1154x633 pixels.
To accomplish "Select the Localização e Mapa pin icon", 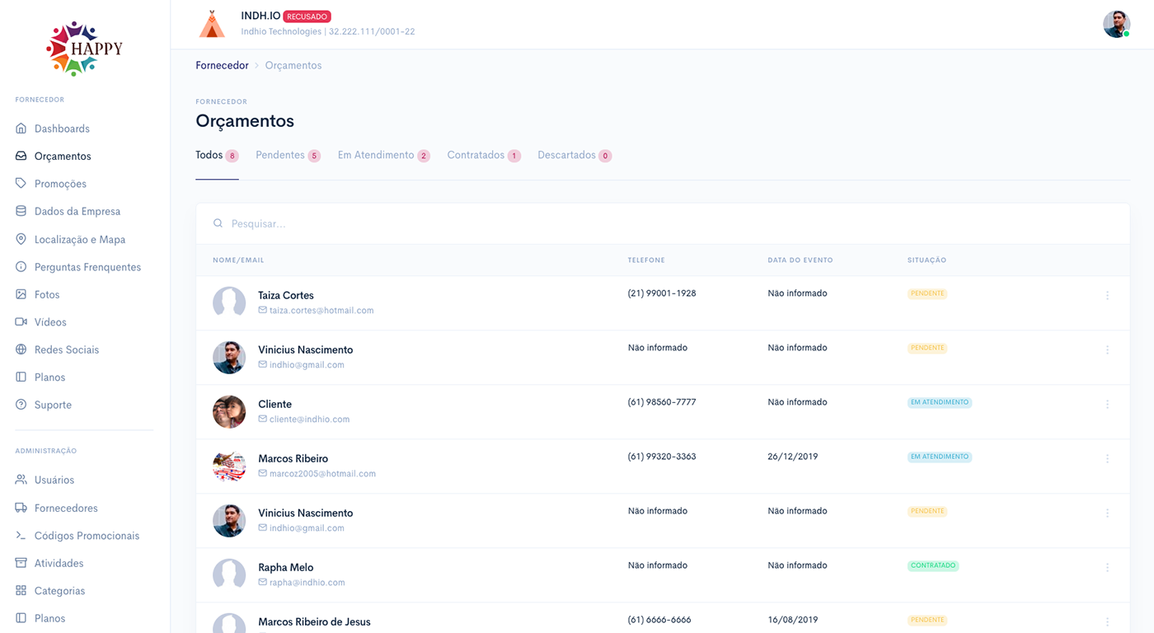I will (21, 239).
